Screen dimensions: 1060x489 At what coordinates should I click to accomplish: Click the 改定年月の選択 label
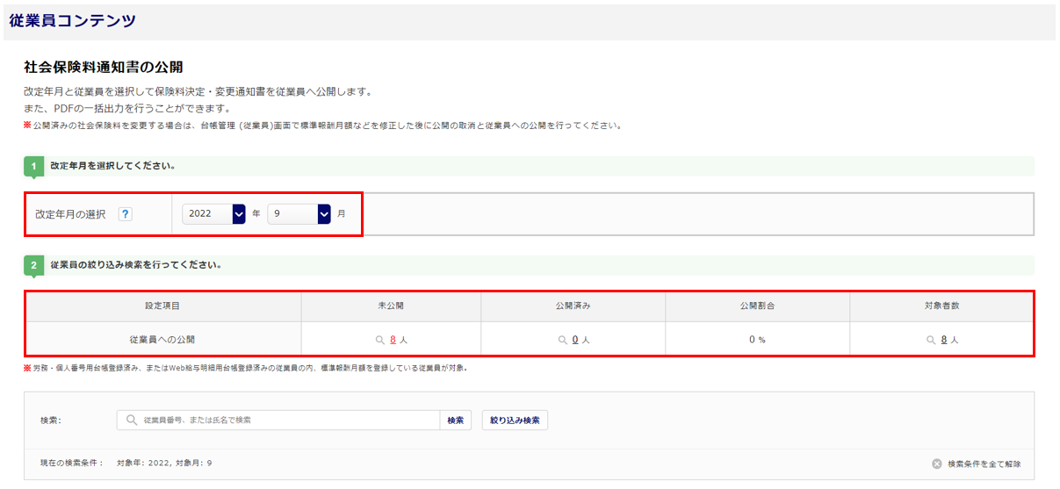[x=70, y=214]
